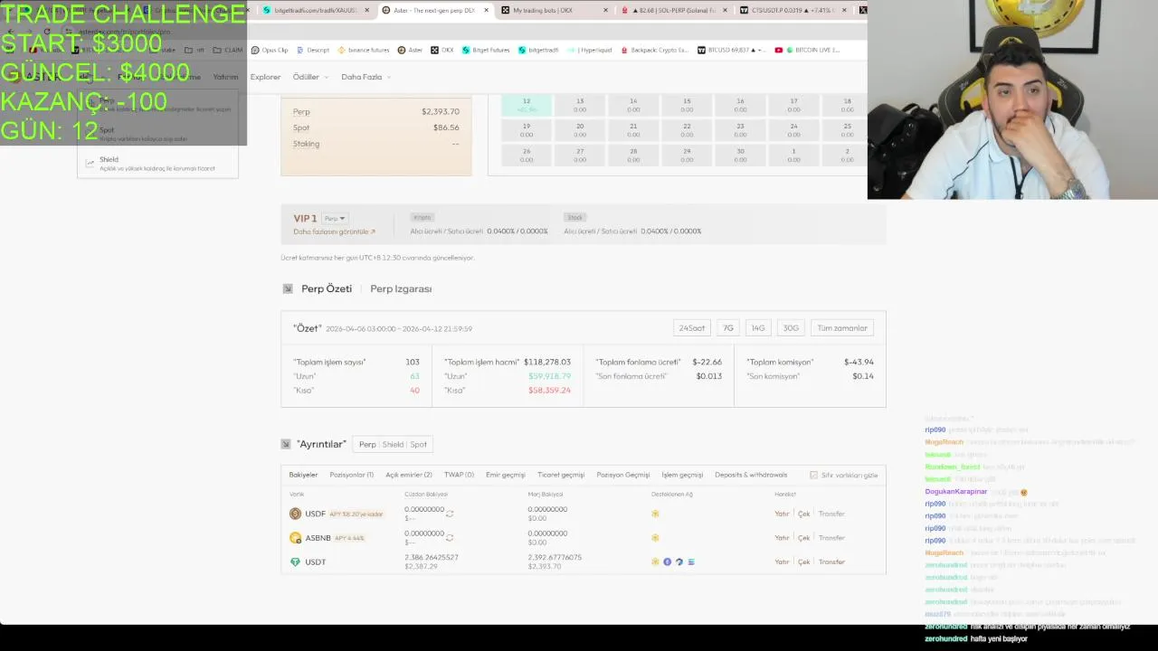Select the Shield details filter
This screenshot has width=1158, height=651.
tap(393, 444)
